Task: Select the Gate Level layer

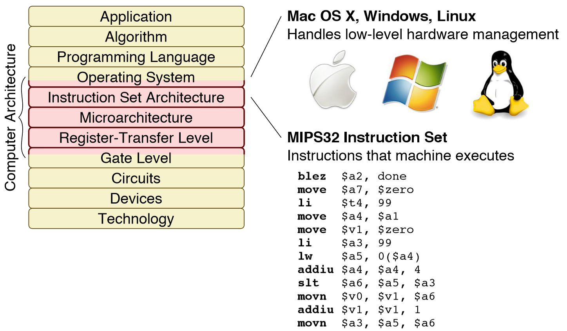Action: click(x=136, y=158)
